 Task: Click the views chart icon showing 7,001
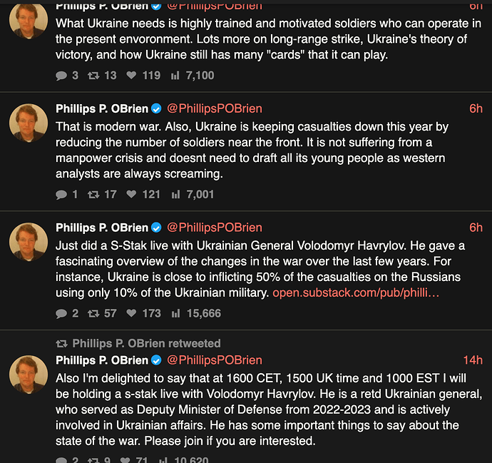pyautogui.click(x=175, y=194)
